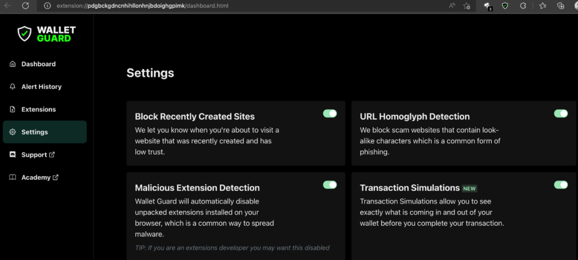Open extension icon with badge 3
Image resolution: width=578 pixels, height=260 pixels.
tap(488, 6)
